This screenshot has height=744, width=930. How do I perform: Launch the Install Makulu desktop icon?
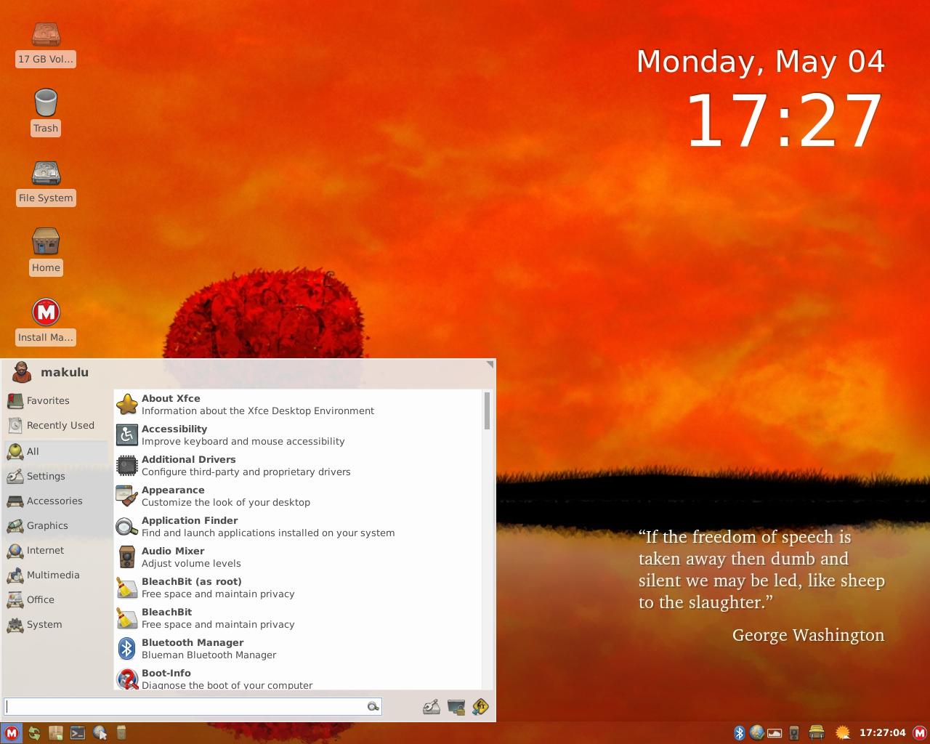46,320
